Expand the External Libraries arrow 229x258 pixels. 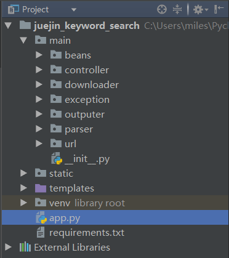click(x=8, y=247)
